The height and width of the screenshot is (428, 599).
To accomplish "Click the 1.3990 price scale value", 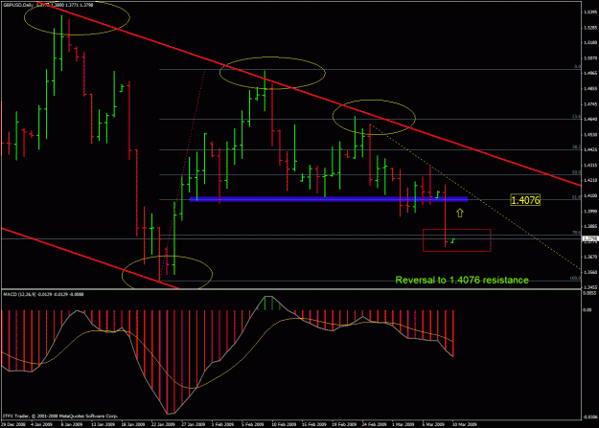I will click(x=590, y=211).
